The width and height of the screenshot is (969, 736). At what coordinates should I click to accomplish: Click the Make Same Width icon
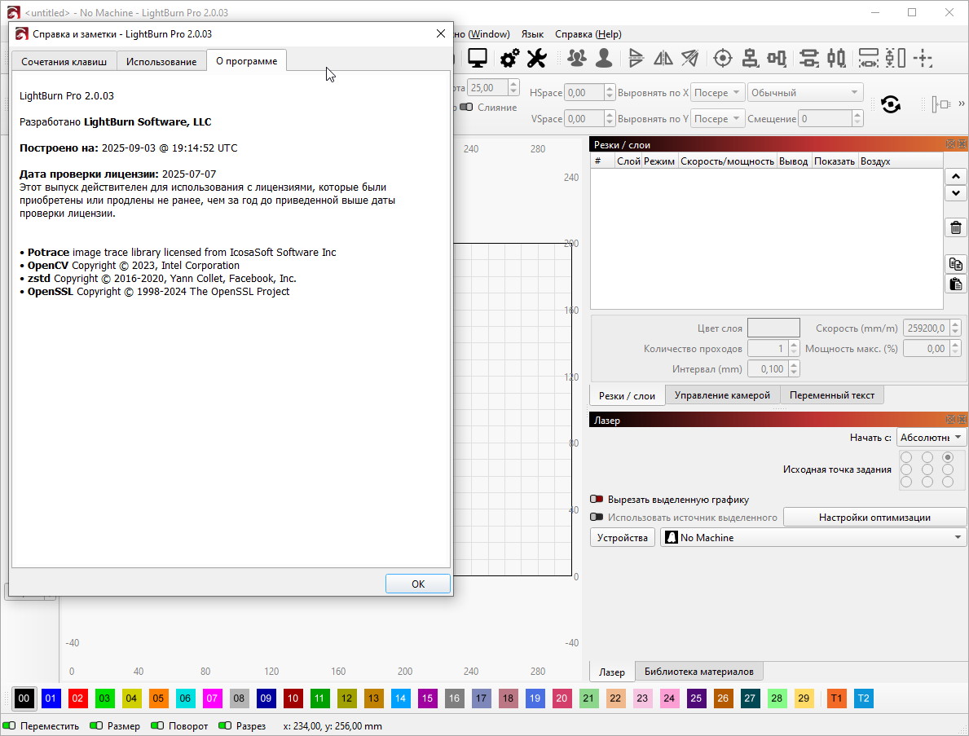[868, 58]
